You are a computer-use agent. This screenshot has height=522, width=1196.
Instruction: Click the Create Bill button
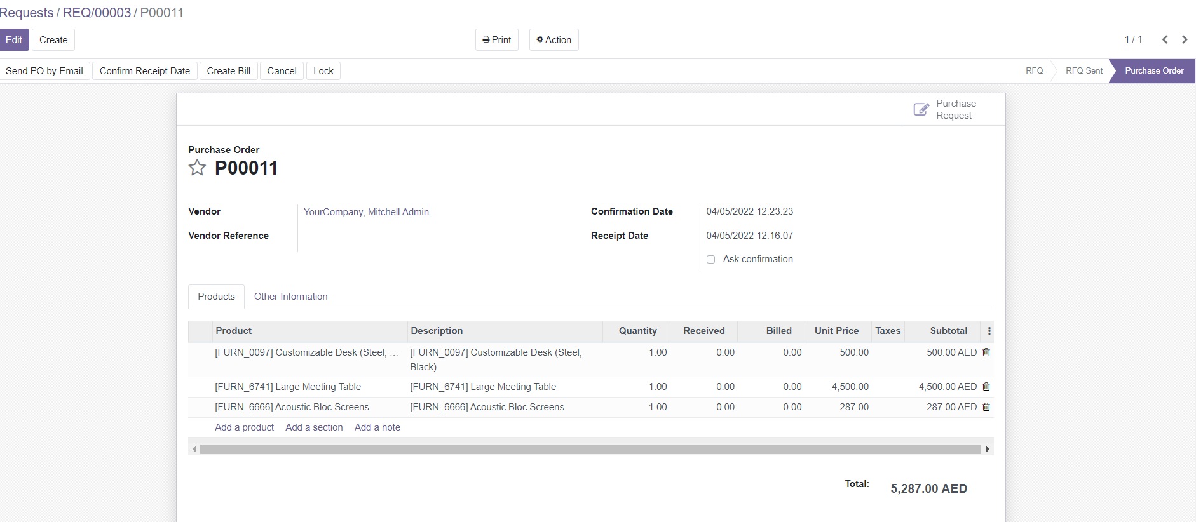(x=228, y=71)
